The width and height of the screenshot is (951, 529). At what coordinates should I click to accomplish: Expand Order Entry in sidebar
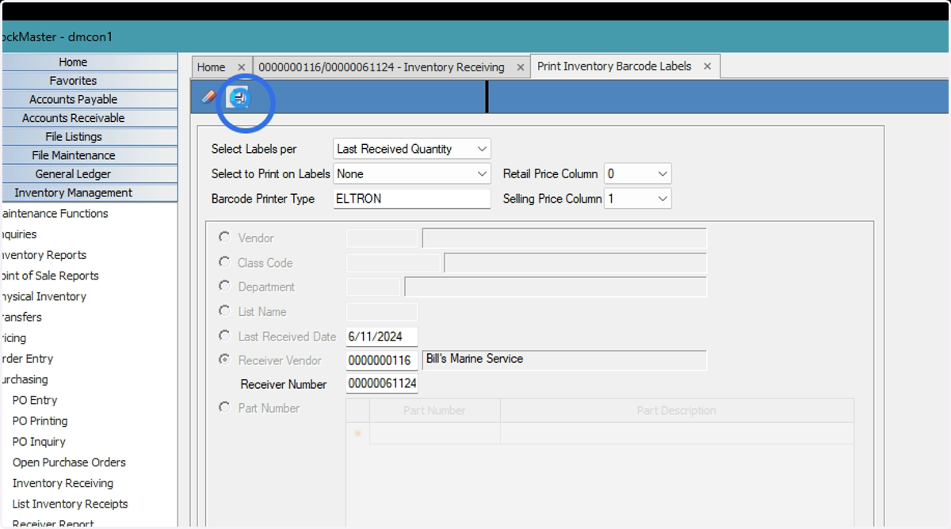click(x=27, y=359)
